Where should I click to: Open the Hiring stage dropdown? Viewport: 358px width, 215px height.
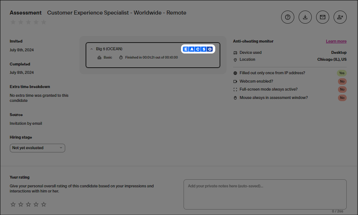pos(38,148)
